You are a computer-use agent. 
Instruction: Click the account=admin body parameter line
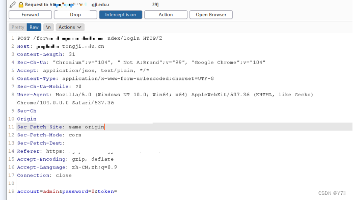(x=67, y=191)
